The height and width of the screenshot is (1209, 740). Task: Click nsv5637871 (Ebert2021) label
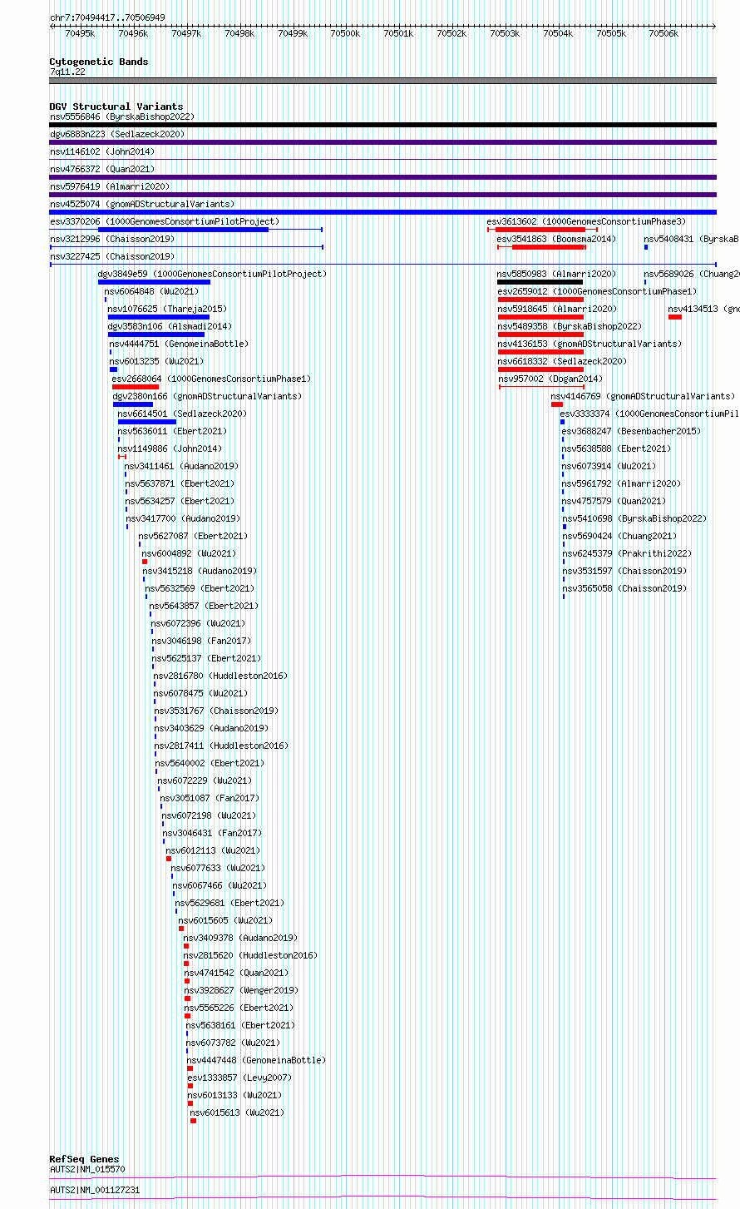pyautogui.click(x=180, y=483)
